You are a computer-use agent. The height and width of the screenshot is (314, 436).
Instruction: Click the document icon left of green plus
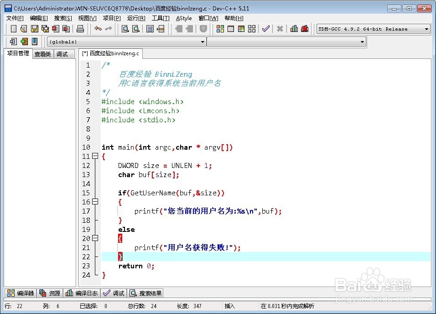point(13,42)
